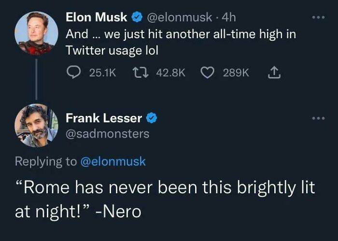338x241 pixels.
Task: Click the @sadmonsters handle
Action: (107, 134)
